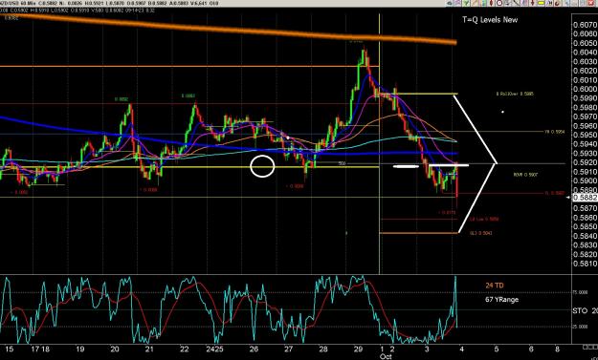598x360 pixels.
Task: Click date label 26 on time axis
Action: [254, 349]
